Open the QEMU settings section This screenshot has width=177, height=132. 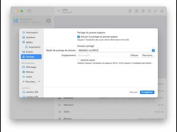pyautogui.click(x=31, y=42)
